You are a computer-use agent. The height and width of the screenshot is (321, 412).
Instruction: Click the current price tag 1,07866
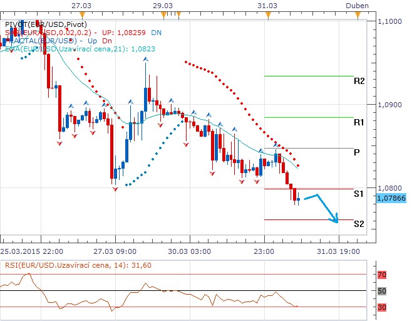(392, 197)
